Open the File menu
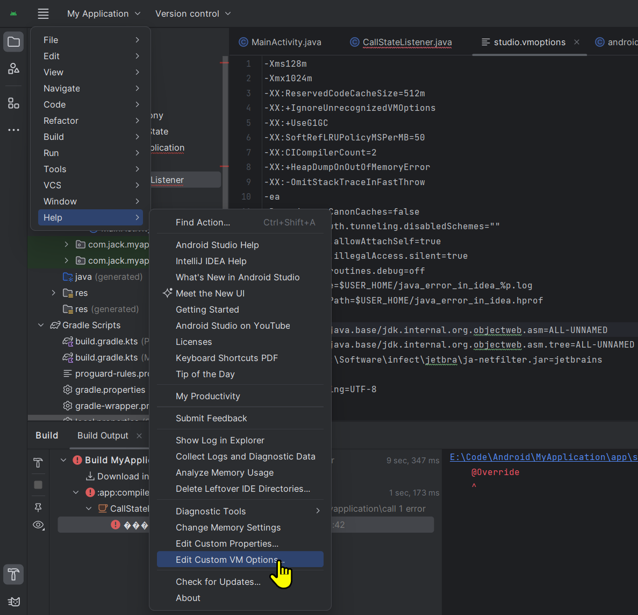Image resolution: width=638 pixels, height=615 pixels. [x=90, y=40]
